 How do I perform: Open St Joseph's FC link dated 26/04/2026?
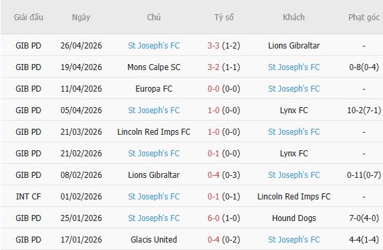pos(154,46)
